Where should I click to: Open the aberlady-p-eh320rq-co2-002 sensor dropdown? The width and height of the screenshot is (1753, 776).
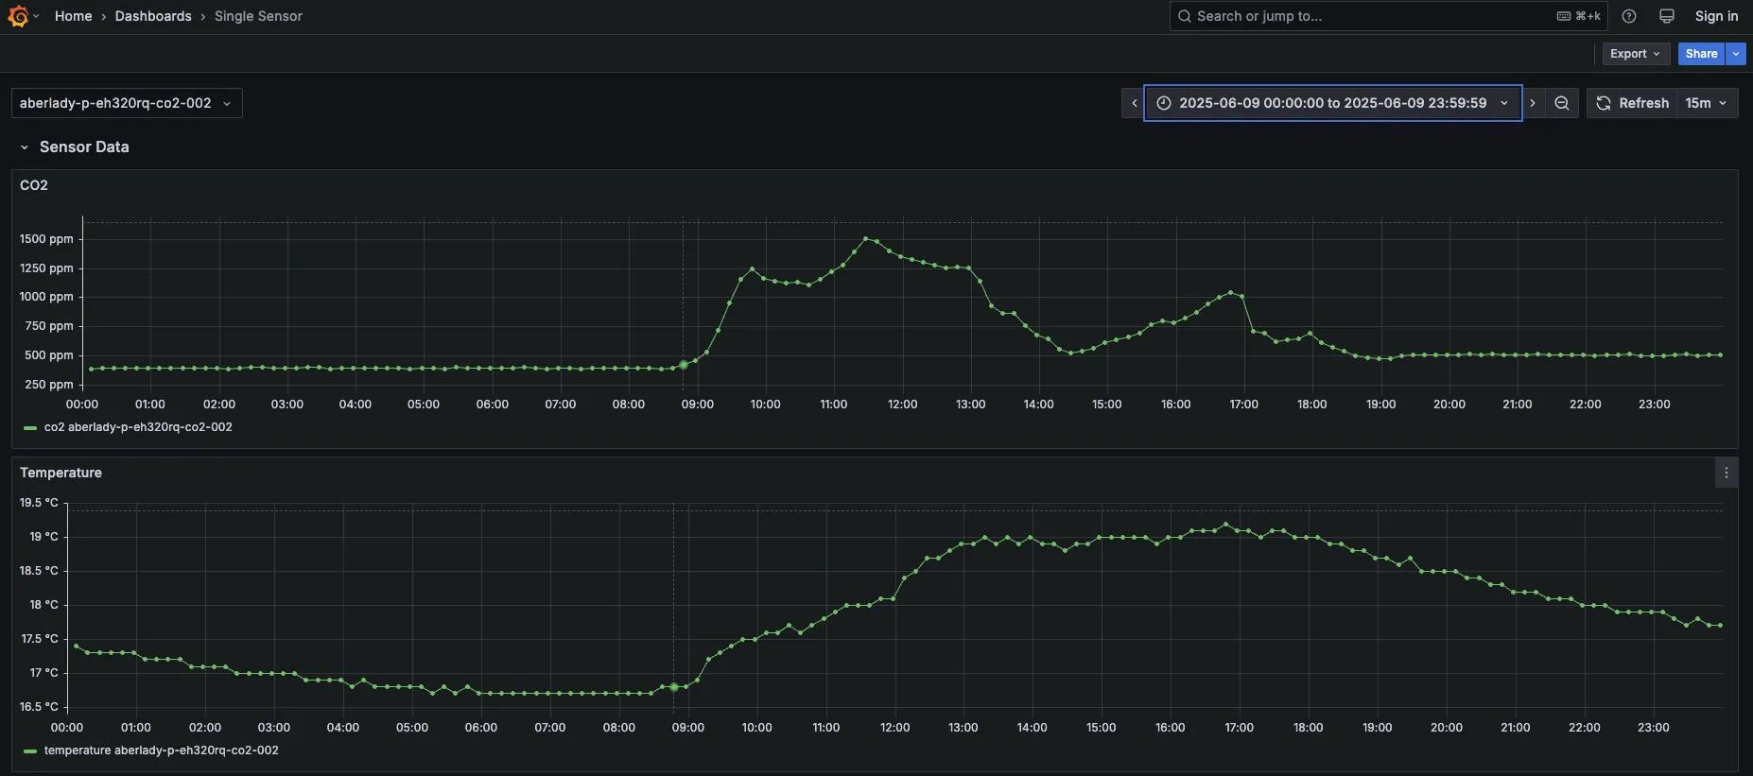[127, 103]
